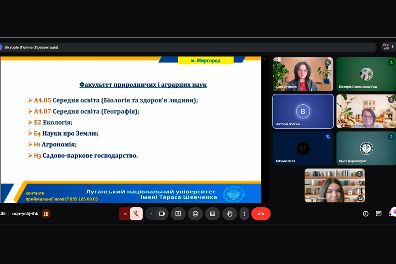Click muted mic icon on Юлія Бутенко tile
Viewport: 396px width, 264px height.
(328, 62)
